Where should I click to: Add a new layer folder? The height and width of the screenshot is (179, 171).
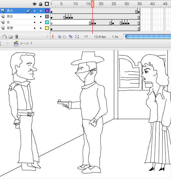[11, 37]
